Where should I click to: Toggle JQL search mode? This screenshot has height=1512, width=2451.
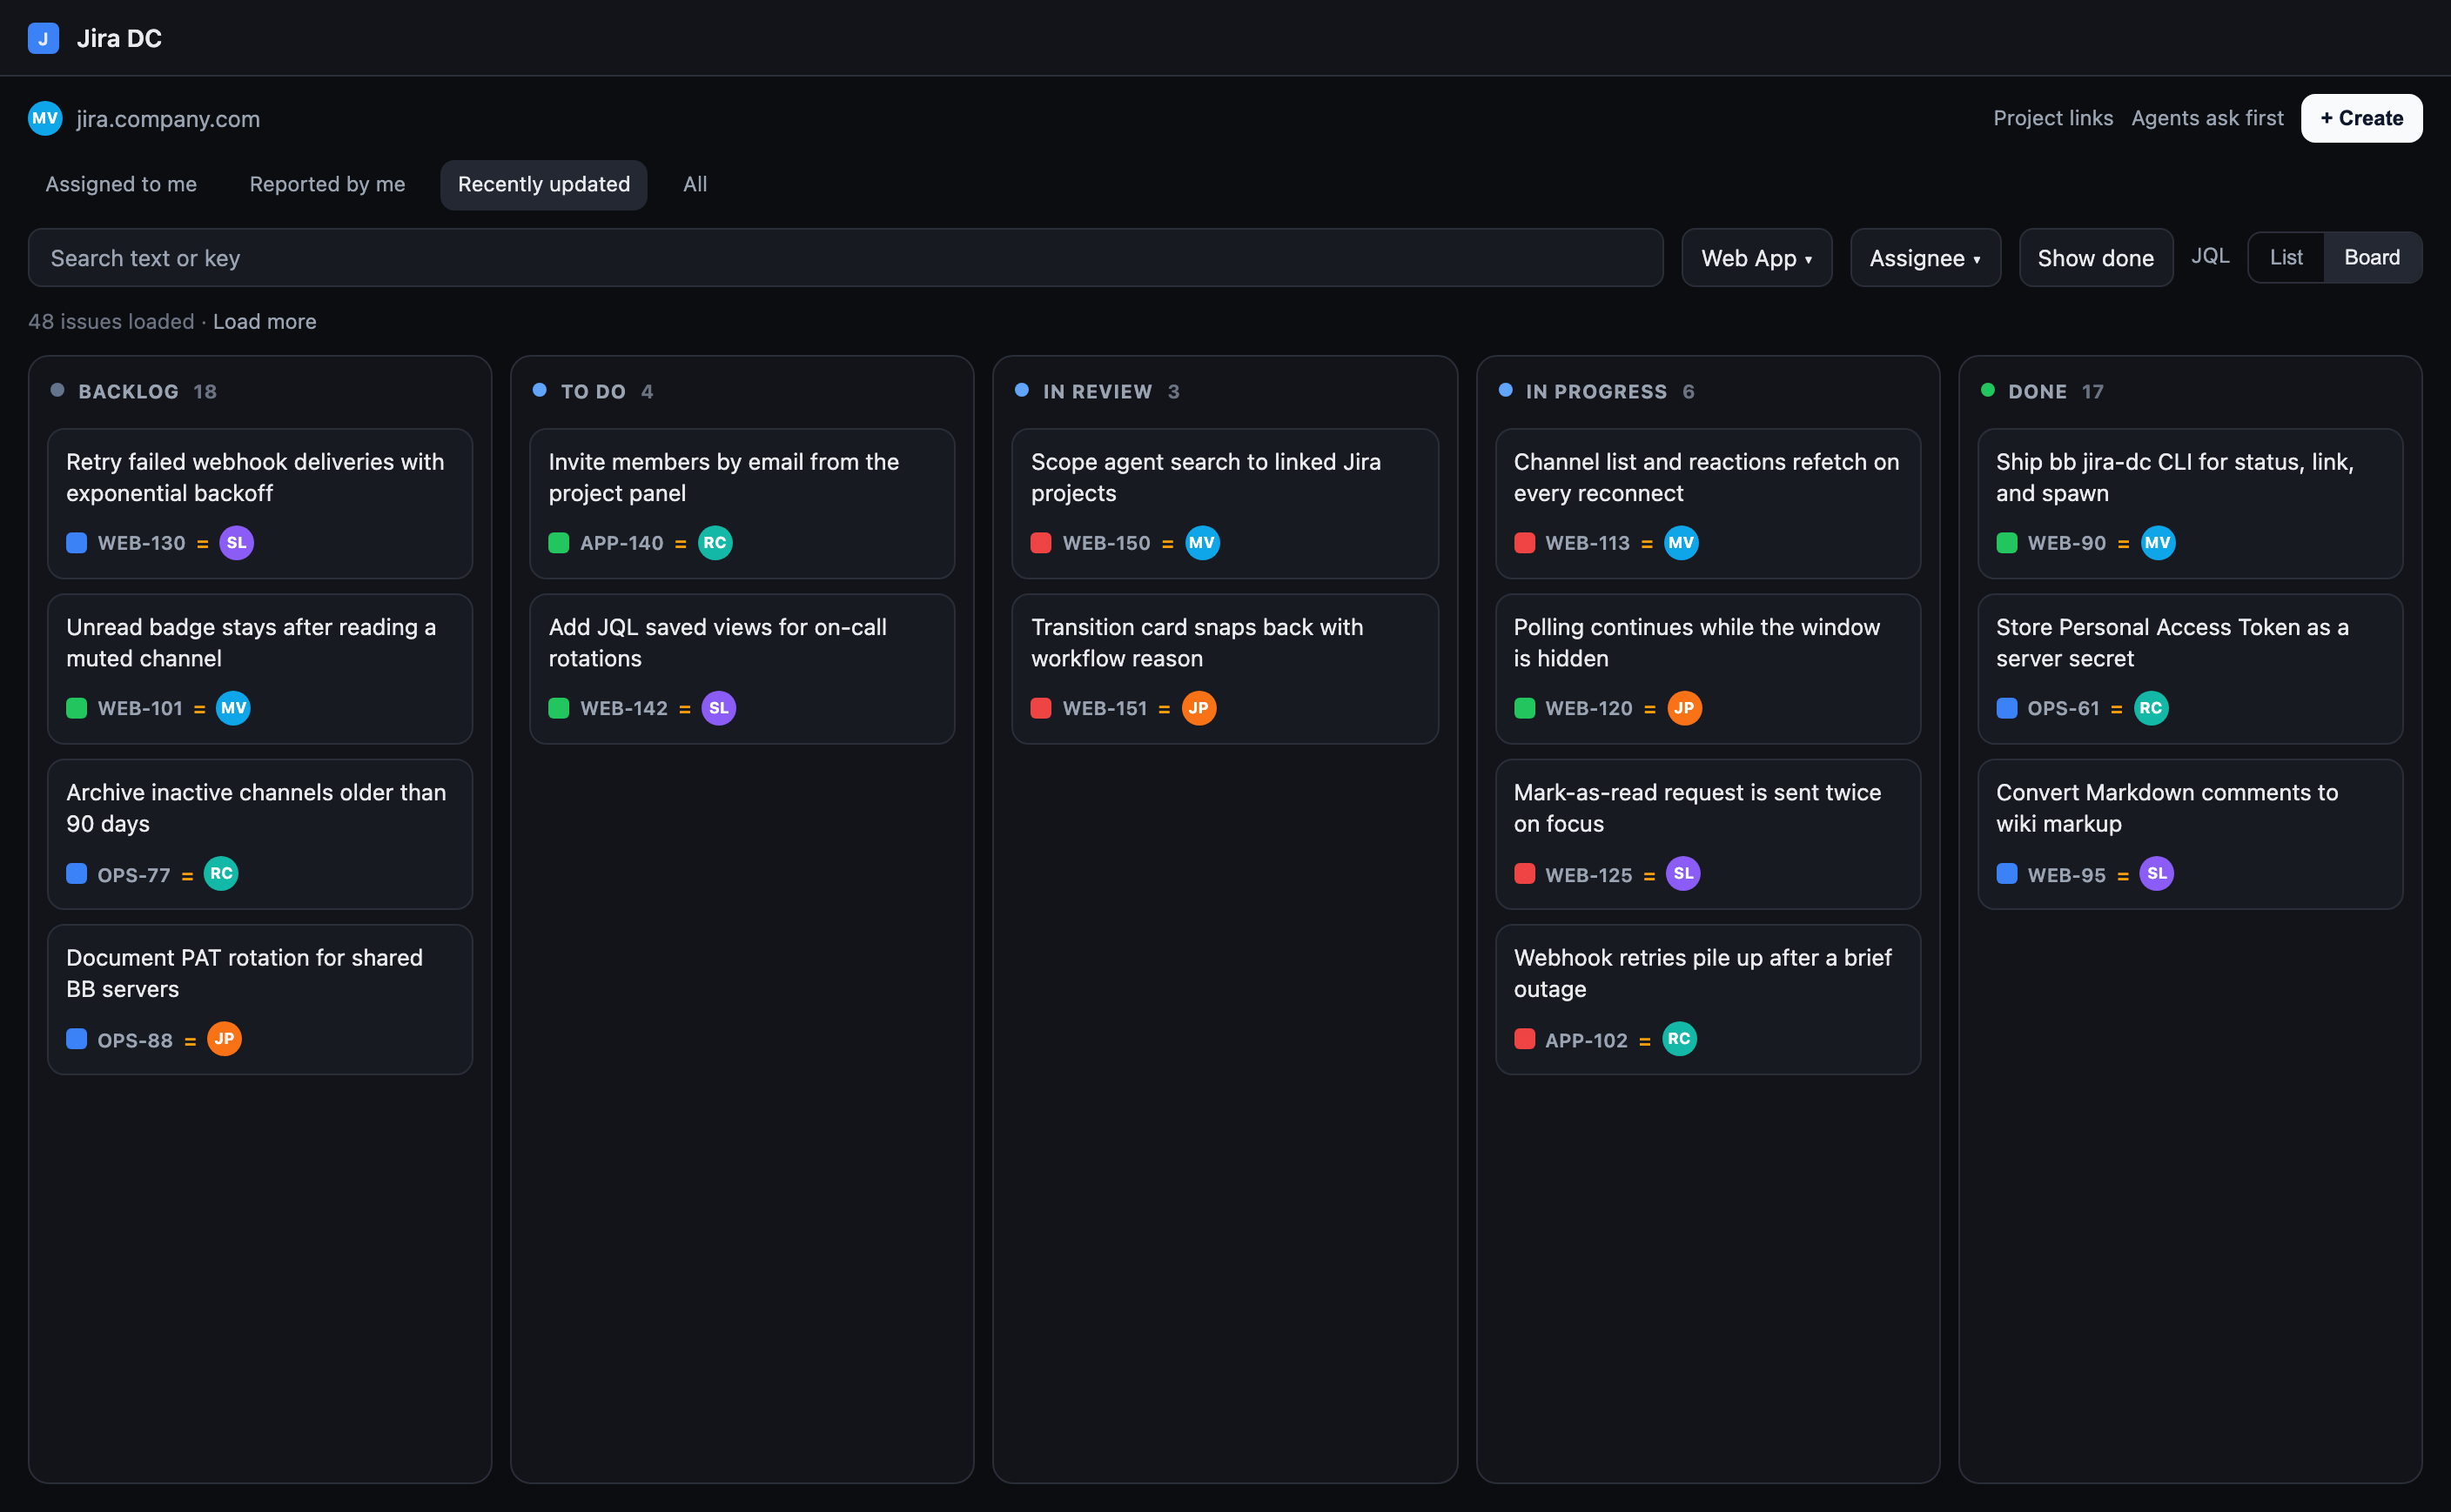coord(2211,256)
